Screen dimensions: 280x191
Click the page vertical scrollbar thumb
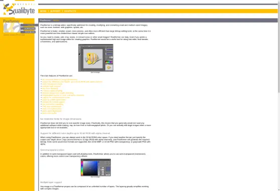[x=279, y=47]
